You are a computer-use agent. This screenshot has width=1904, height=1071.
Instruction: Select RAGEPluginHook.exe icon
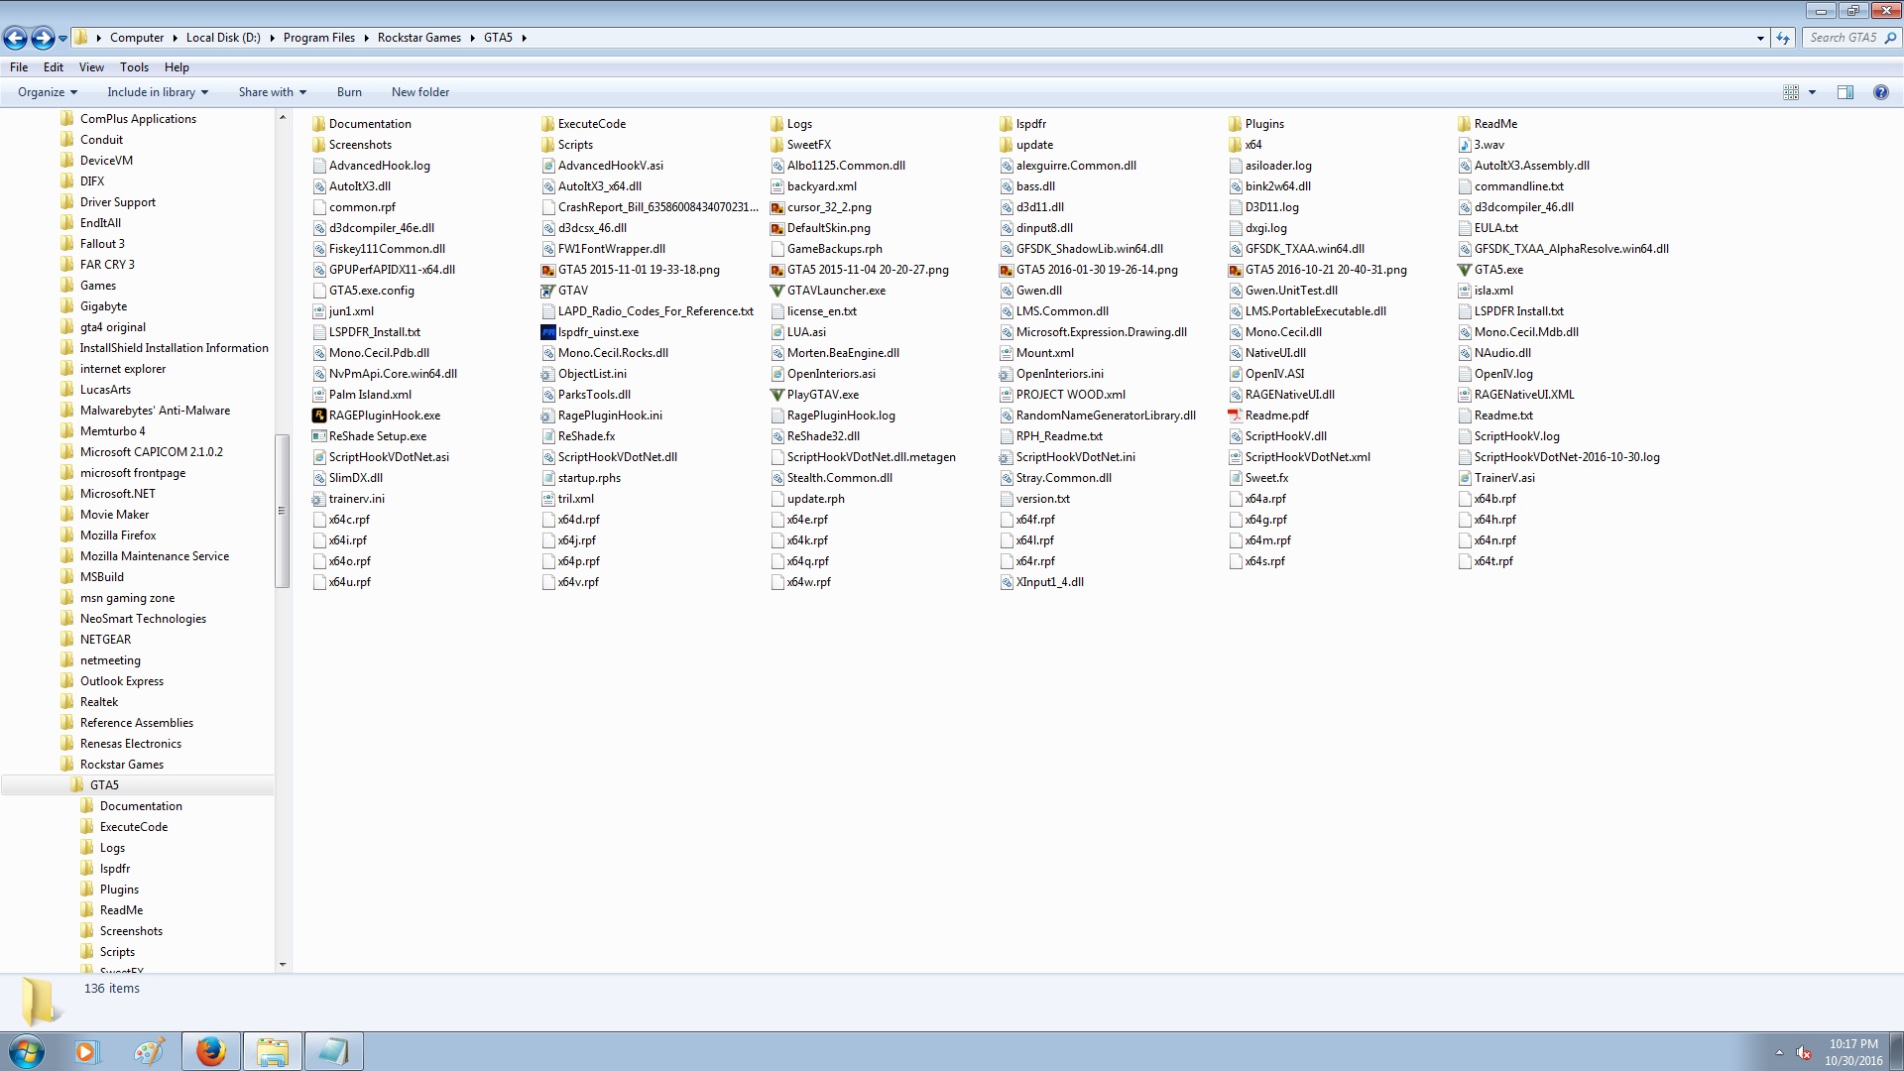(x=319, y=416)
